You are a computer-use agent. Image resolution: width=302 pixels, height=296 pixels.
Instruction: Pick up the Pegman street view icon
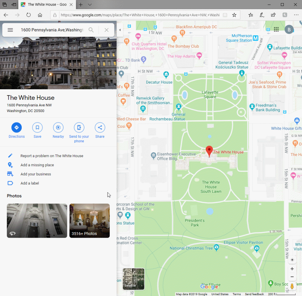[292, 286]
